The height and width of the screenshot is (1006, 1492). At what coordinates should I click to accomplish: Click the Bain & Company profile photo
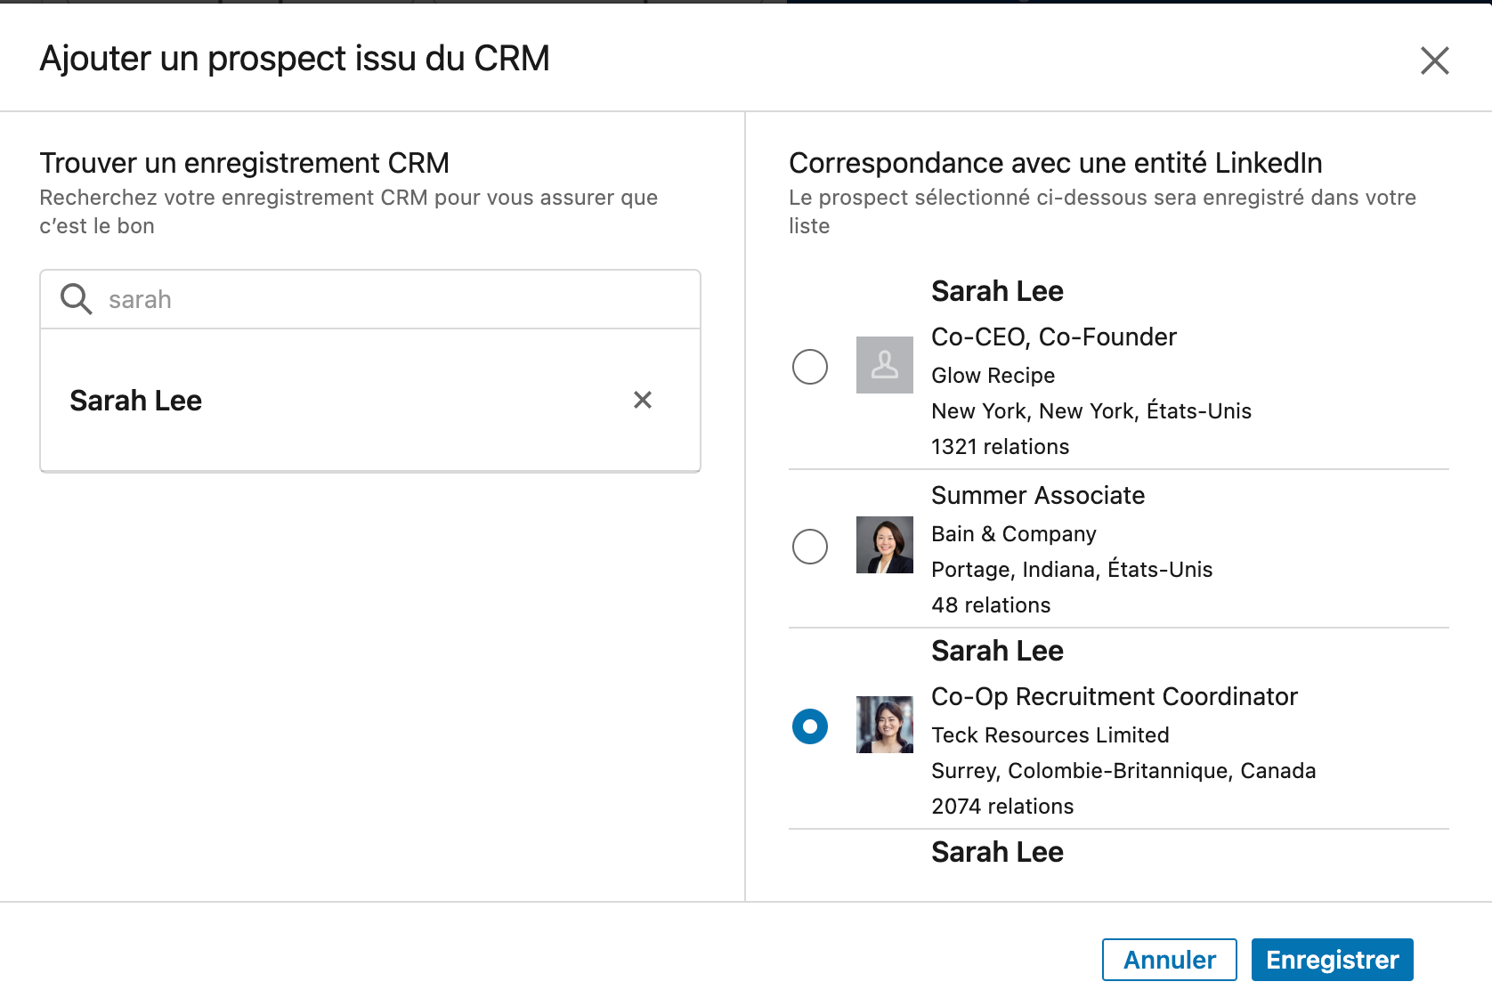pyautogui.click(x=884, y=545)
